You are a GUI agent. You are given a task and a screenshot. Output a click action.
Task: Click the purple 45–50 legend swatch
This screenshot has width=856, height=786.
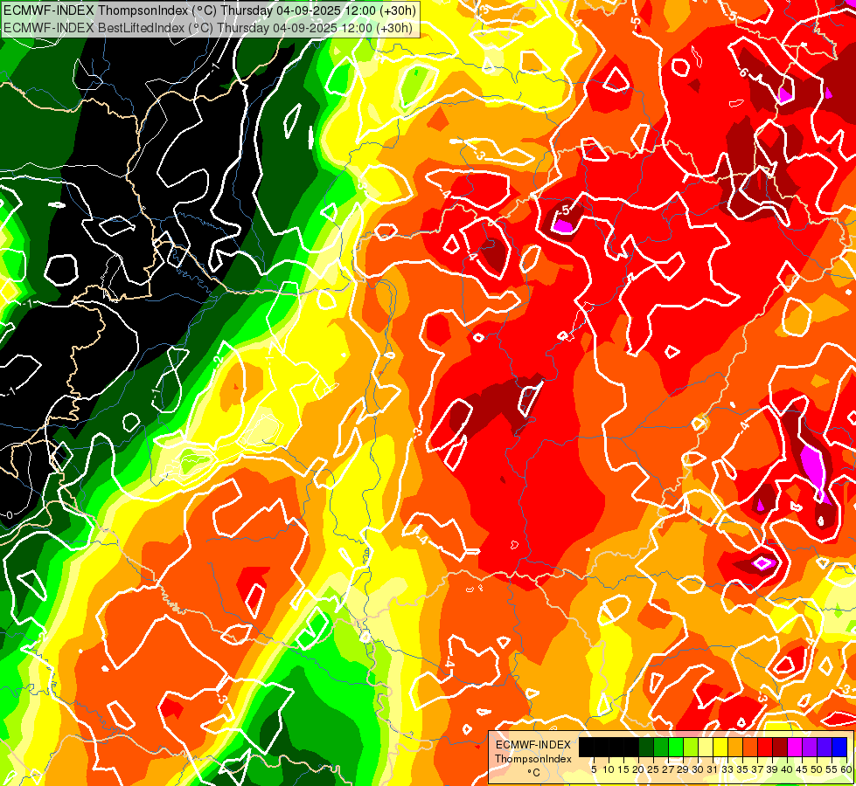click(x=811, y=747)
